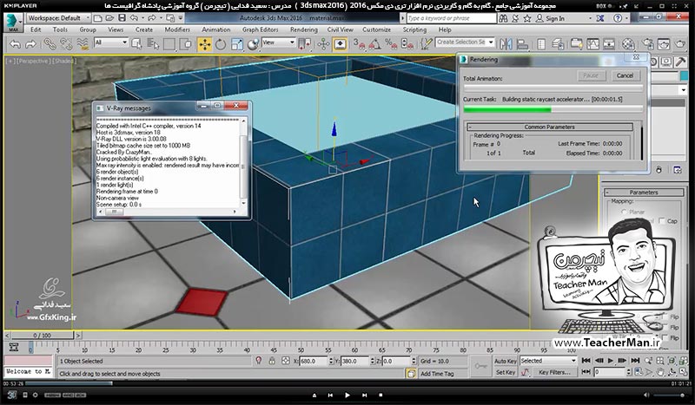Click the Undo arrow in the main toolbar

(15, 44)
